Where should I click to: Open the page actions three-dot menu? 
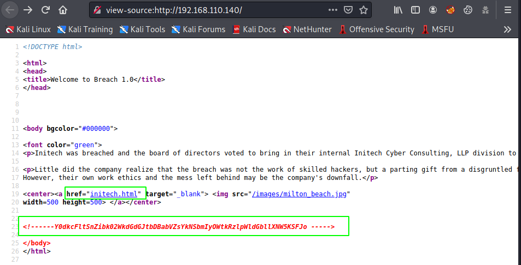coord(333,10)
